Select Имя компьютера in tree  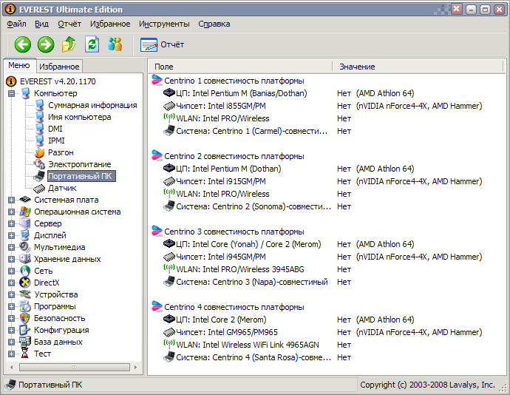tap(79, 117)
